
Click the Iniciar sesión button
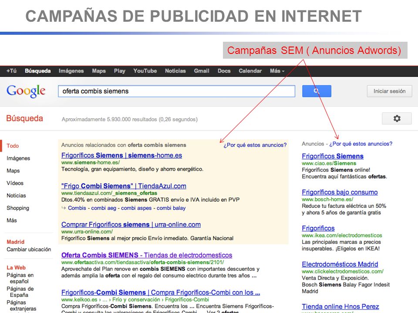(389, 91)
